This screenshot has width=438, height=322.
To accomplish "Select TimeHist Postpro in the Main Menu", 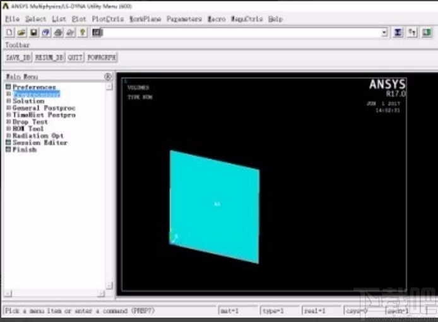I will (44, 115).
